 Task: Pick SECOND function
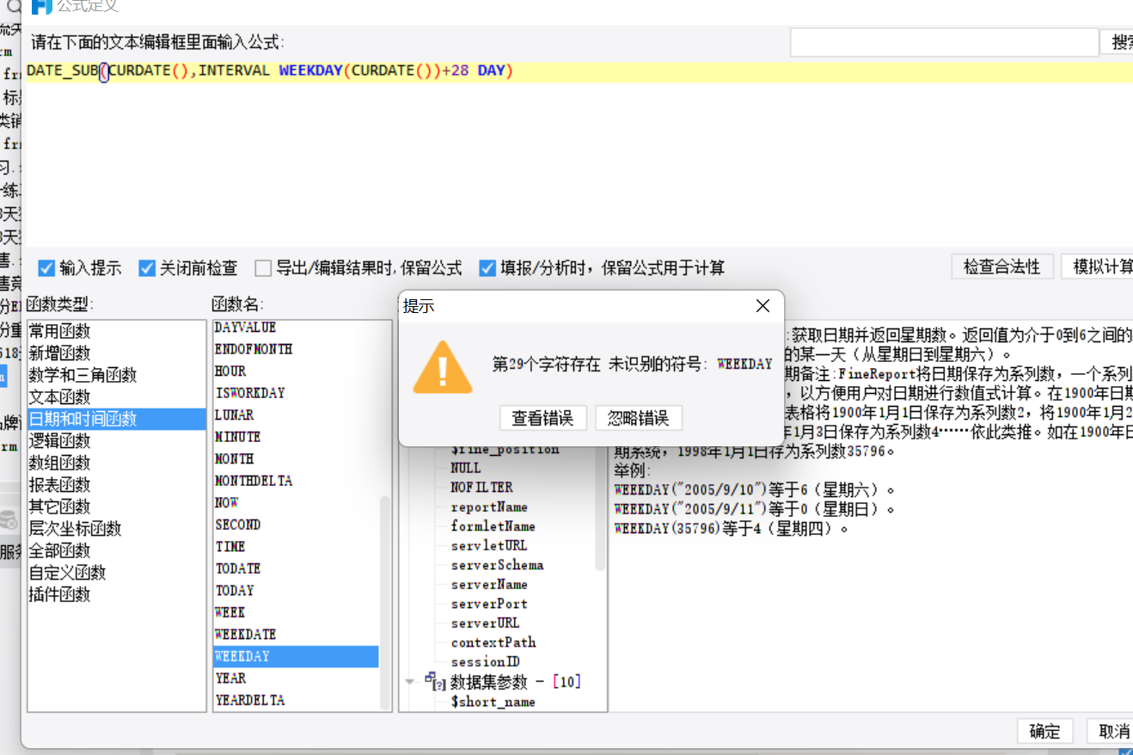click(x=237, y=525)
